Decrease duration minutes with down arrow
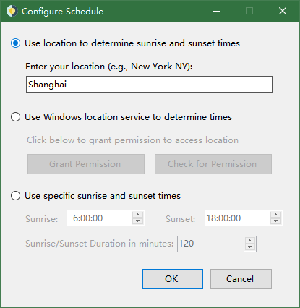The image size is (300, 308). [250, 247]
